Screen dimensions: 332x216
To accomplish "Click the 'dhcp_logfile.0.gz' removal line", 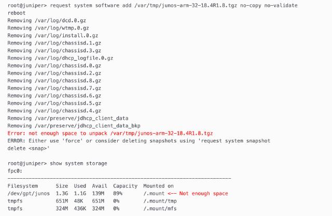I will click(x=60, y=58).
